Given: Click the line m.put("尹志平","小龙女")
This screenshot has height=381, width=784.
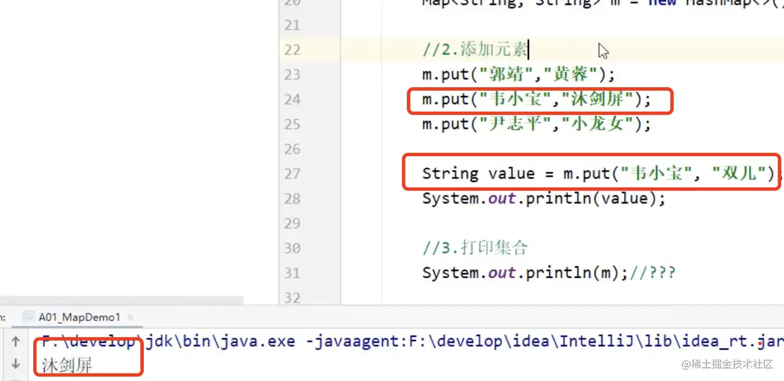Looking at the screenshot, I should (536, 124).
